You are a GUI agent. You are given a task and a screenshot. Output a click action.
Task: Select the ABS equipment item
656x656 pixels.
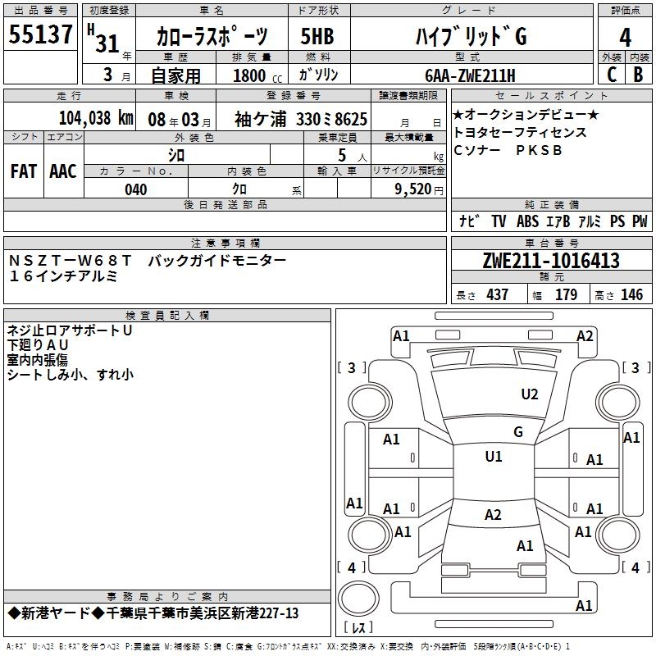click(x=527, y=221)
